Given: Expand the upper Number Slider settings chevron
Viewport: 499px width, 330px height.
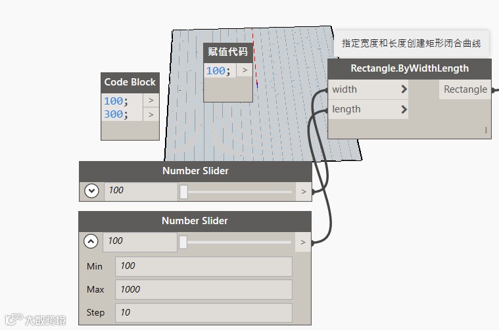Looking at the screenshot, I should pyautogui.click(x=91, y=191).
